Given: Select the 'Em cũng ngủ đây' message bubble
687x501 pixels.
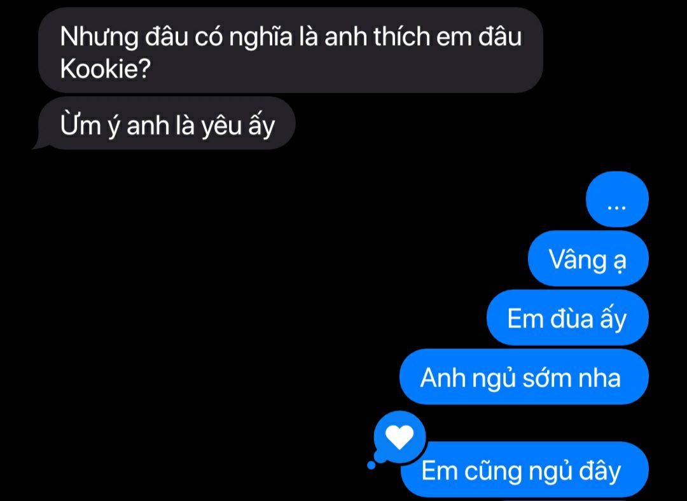Looking at the screenshot, I should 524,470.
